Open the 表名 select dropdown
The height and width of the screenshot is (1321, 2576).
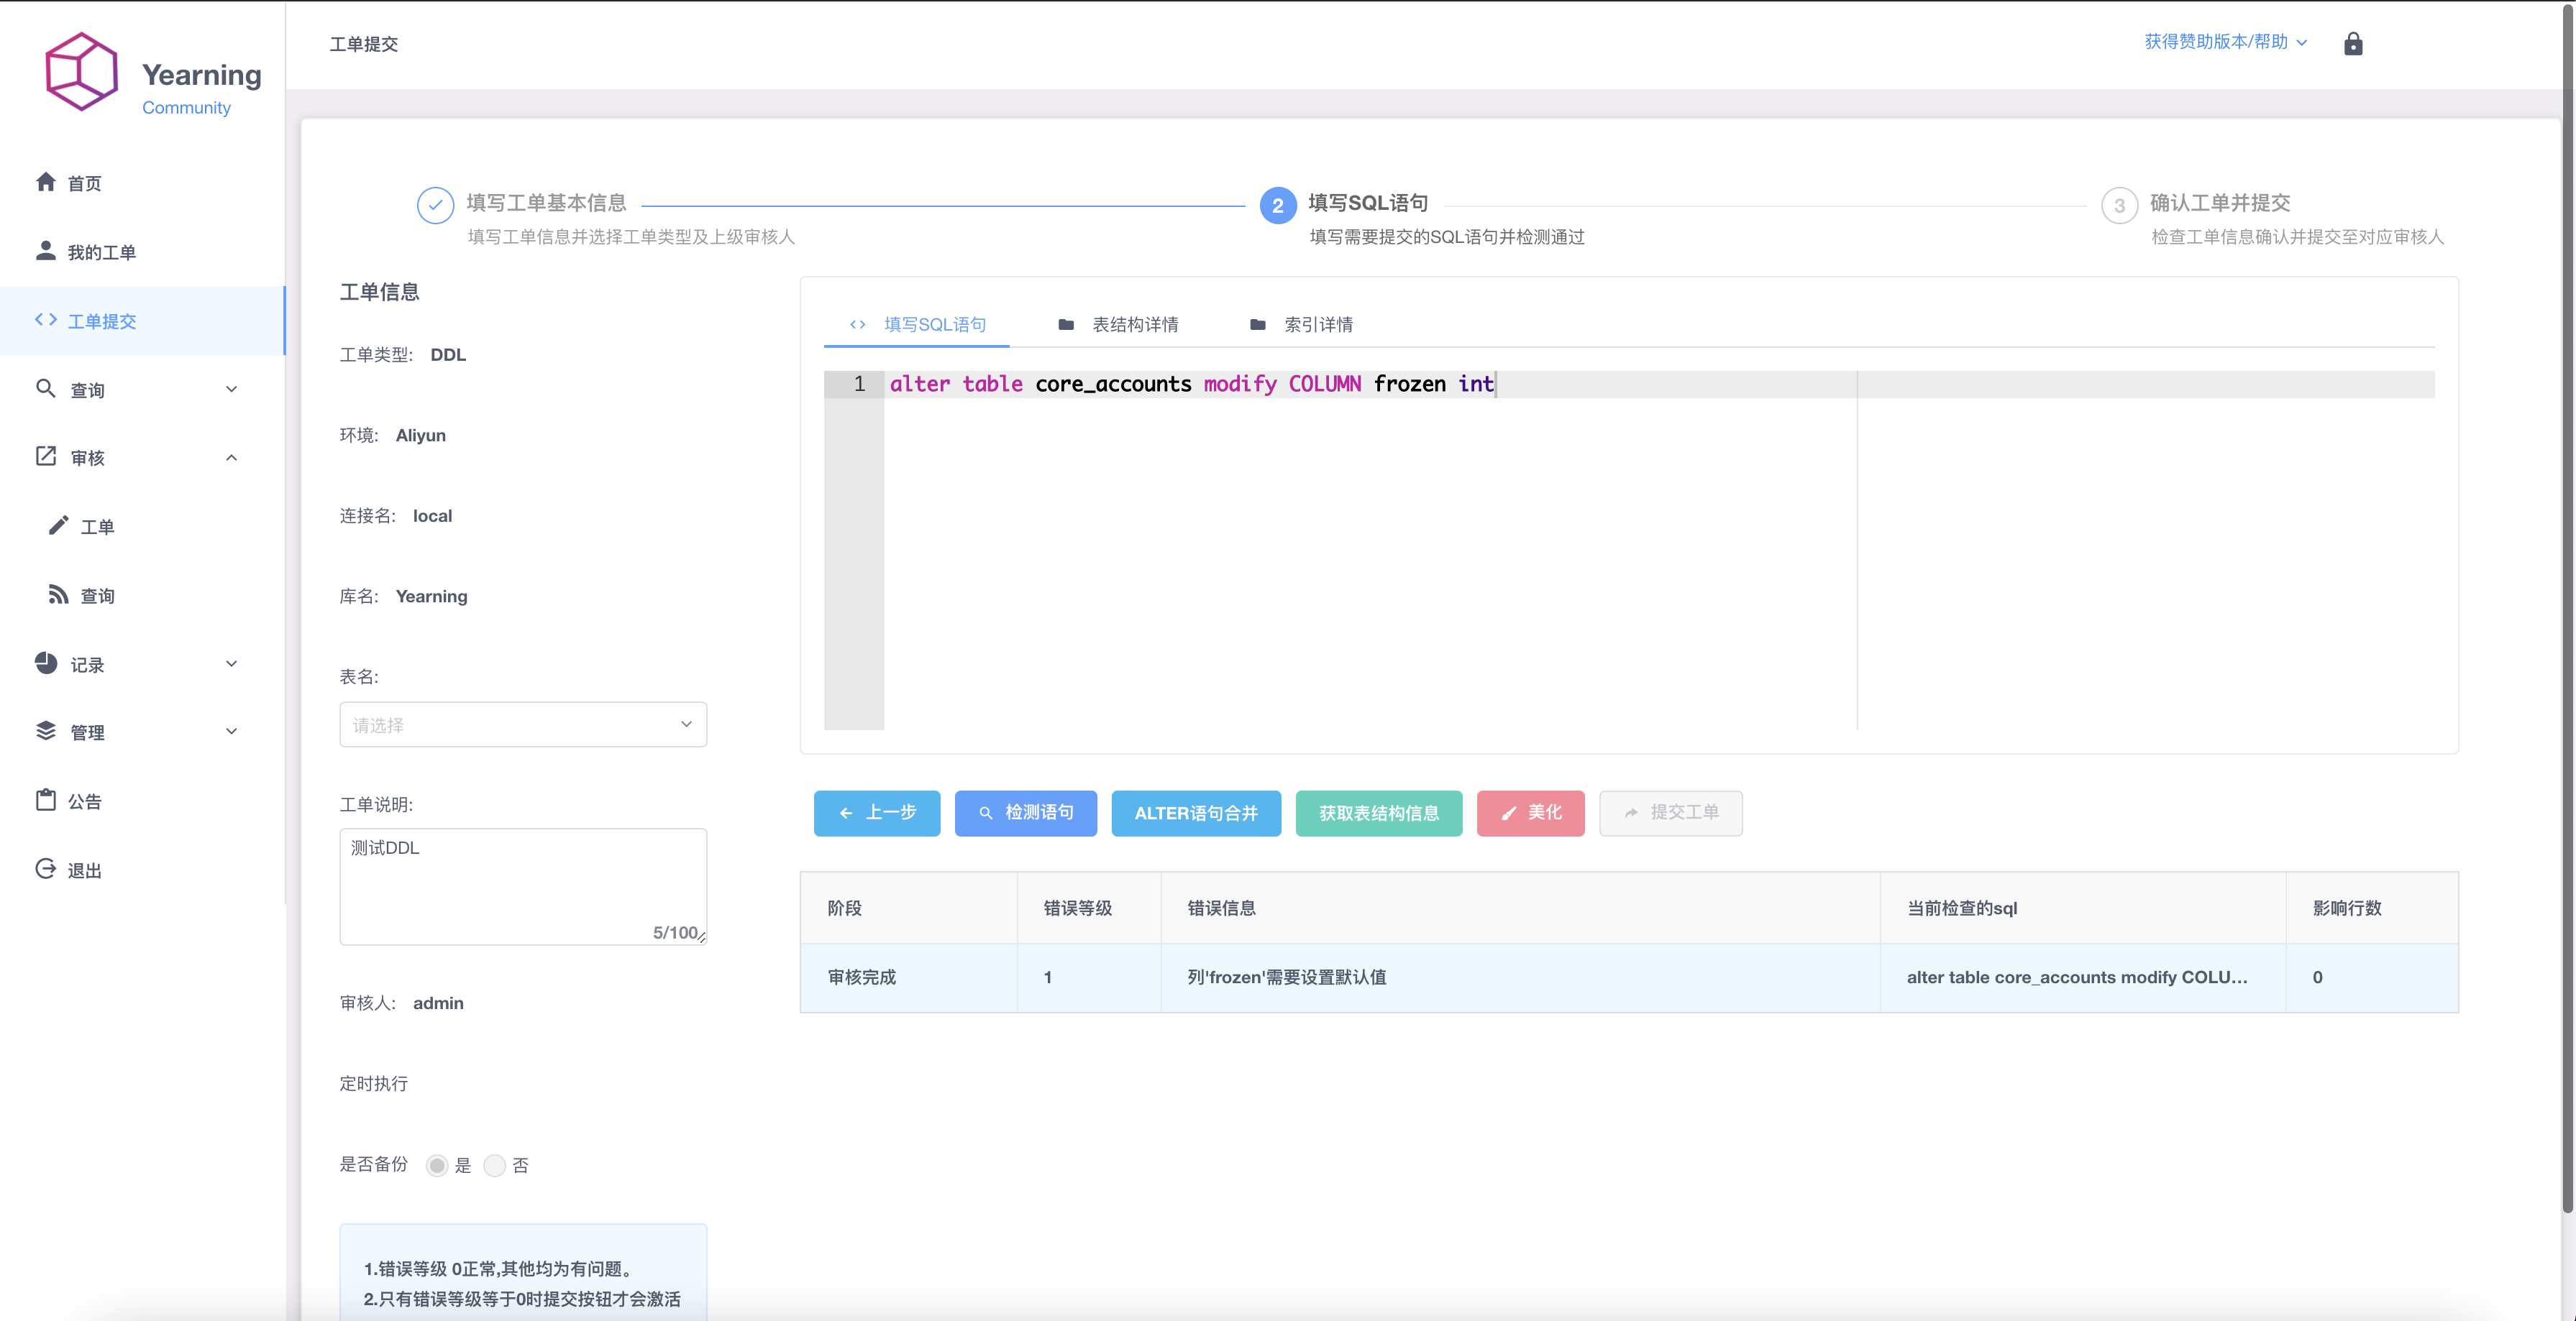[x=522, y=724]
